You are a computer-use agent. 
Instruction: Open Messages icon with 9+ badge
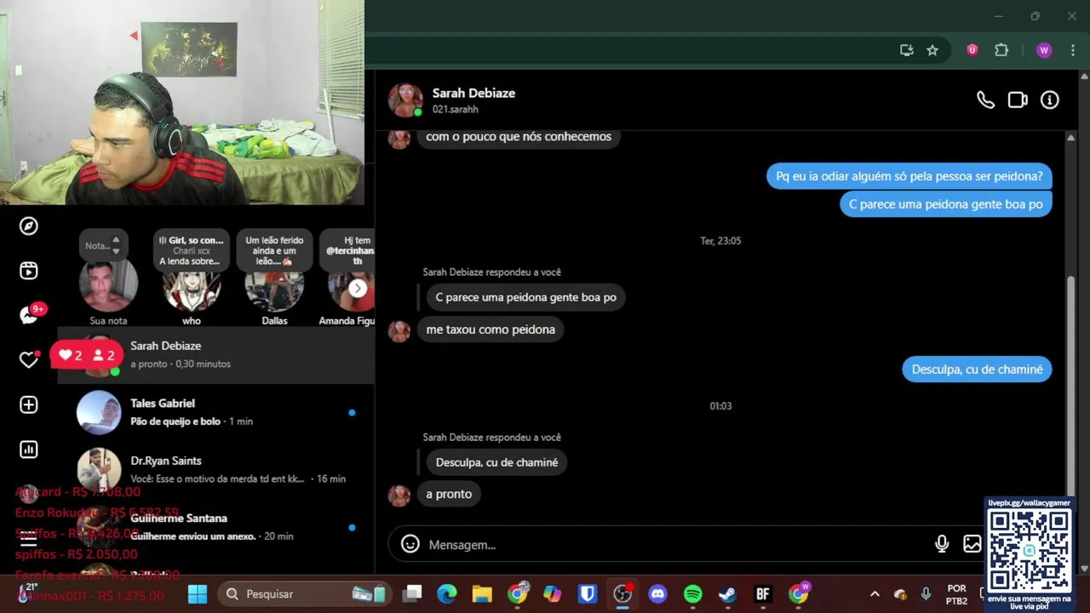(29, 316)
